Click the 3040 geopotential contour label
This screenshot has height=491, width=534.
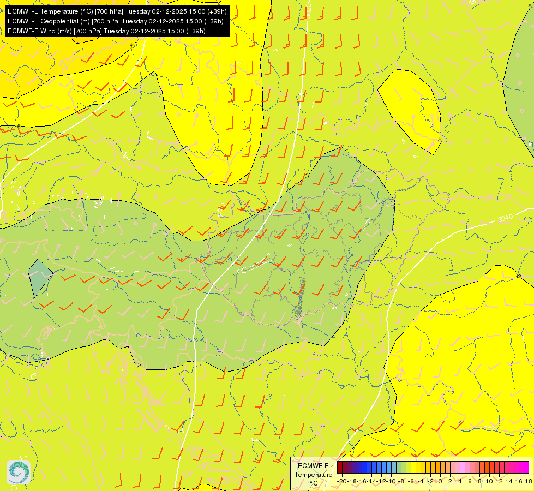[506, 218]
